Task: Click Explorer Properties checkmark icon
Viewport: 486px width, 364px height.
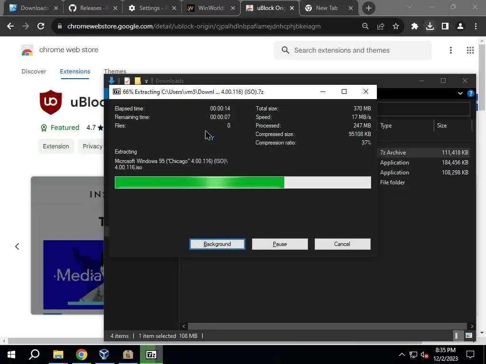Action: pyautogui.click(x=127, y=81)
